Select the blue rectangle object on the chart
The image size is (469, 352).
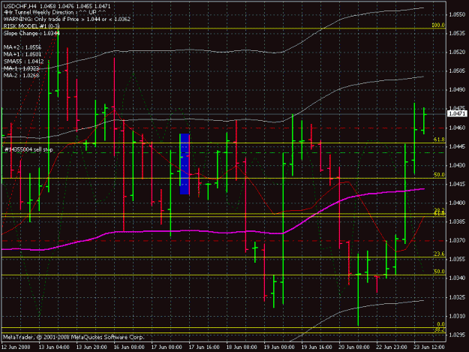point(185,164)
